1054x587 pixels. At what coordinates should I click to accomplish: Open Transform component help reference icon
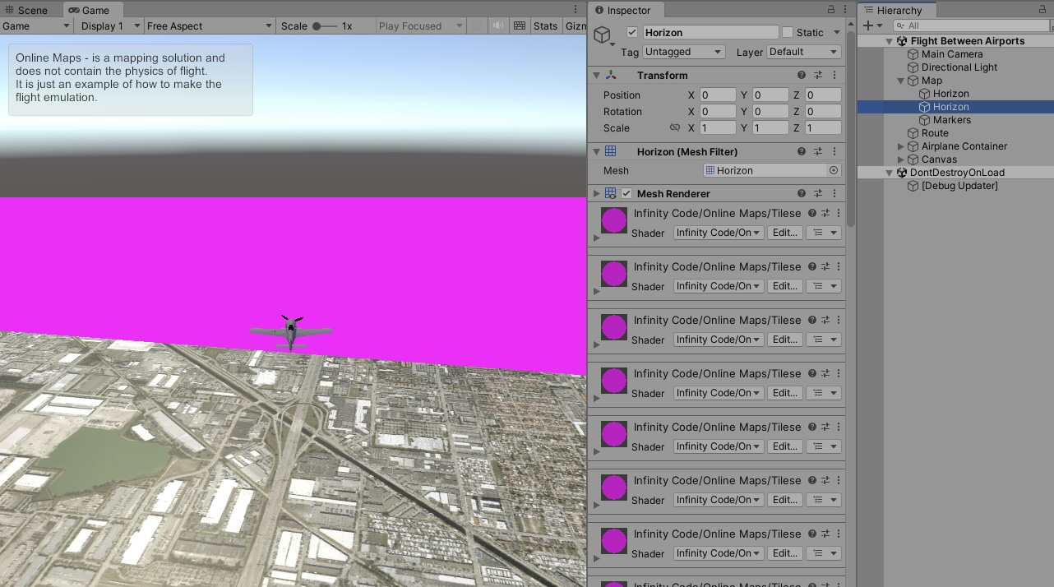(802, 75)
